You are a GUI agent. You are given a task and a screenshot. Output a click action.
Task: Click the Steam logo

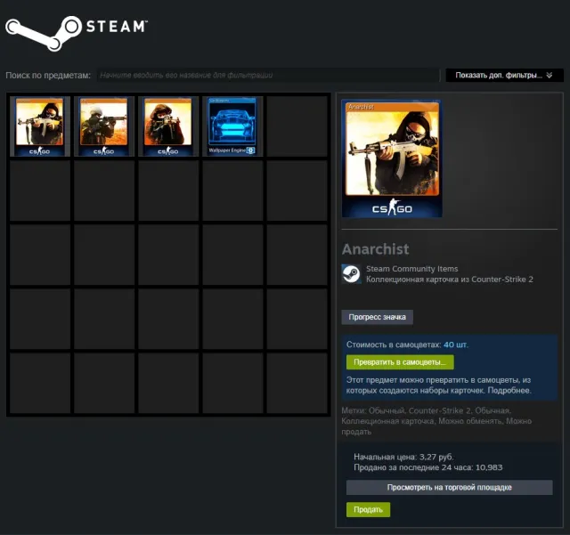pyautogui.click(x=77, y=33)
